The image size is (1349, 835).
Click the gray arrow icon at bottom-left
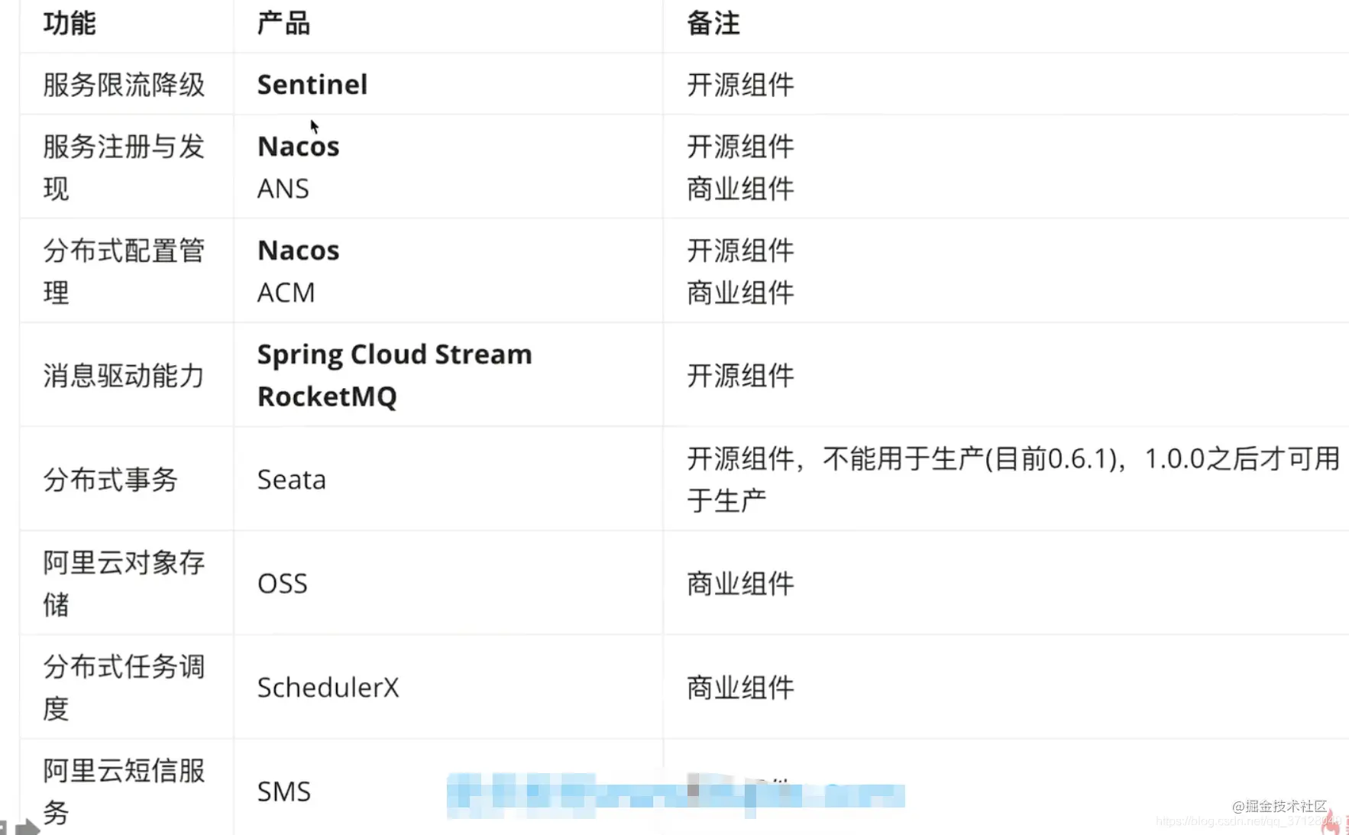(x=27, y=827)
